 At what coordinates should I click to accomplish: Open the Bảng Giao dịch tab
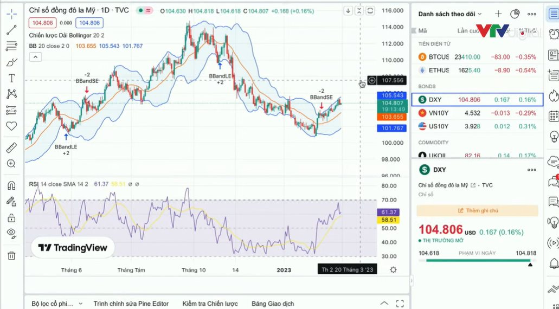273,304
